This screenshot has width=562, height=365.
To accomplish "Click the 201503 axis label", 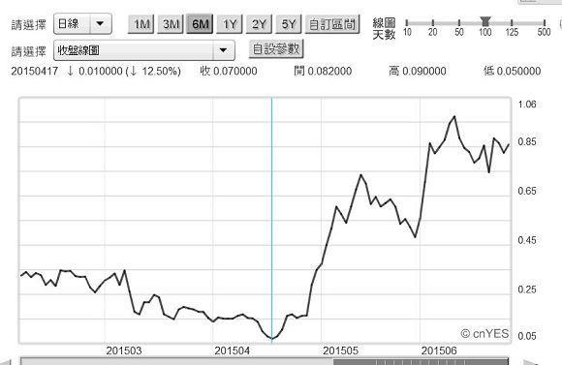I will pos(124,350).
